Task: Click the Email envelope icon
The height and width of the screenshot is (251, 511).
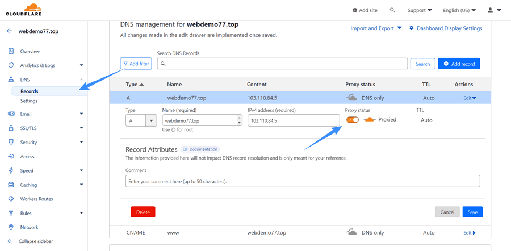Action: tap(11, 114)
